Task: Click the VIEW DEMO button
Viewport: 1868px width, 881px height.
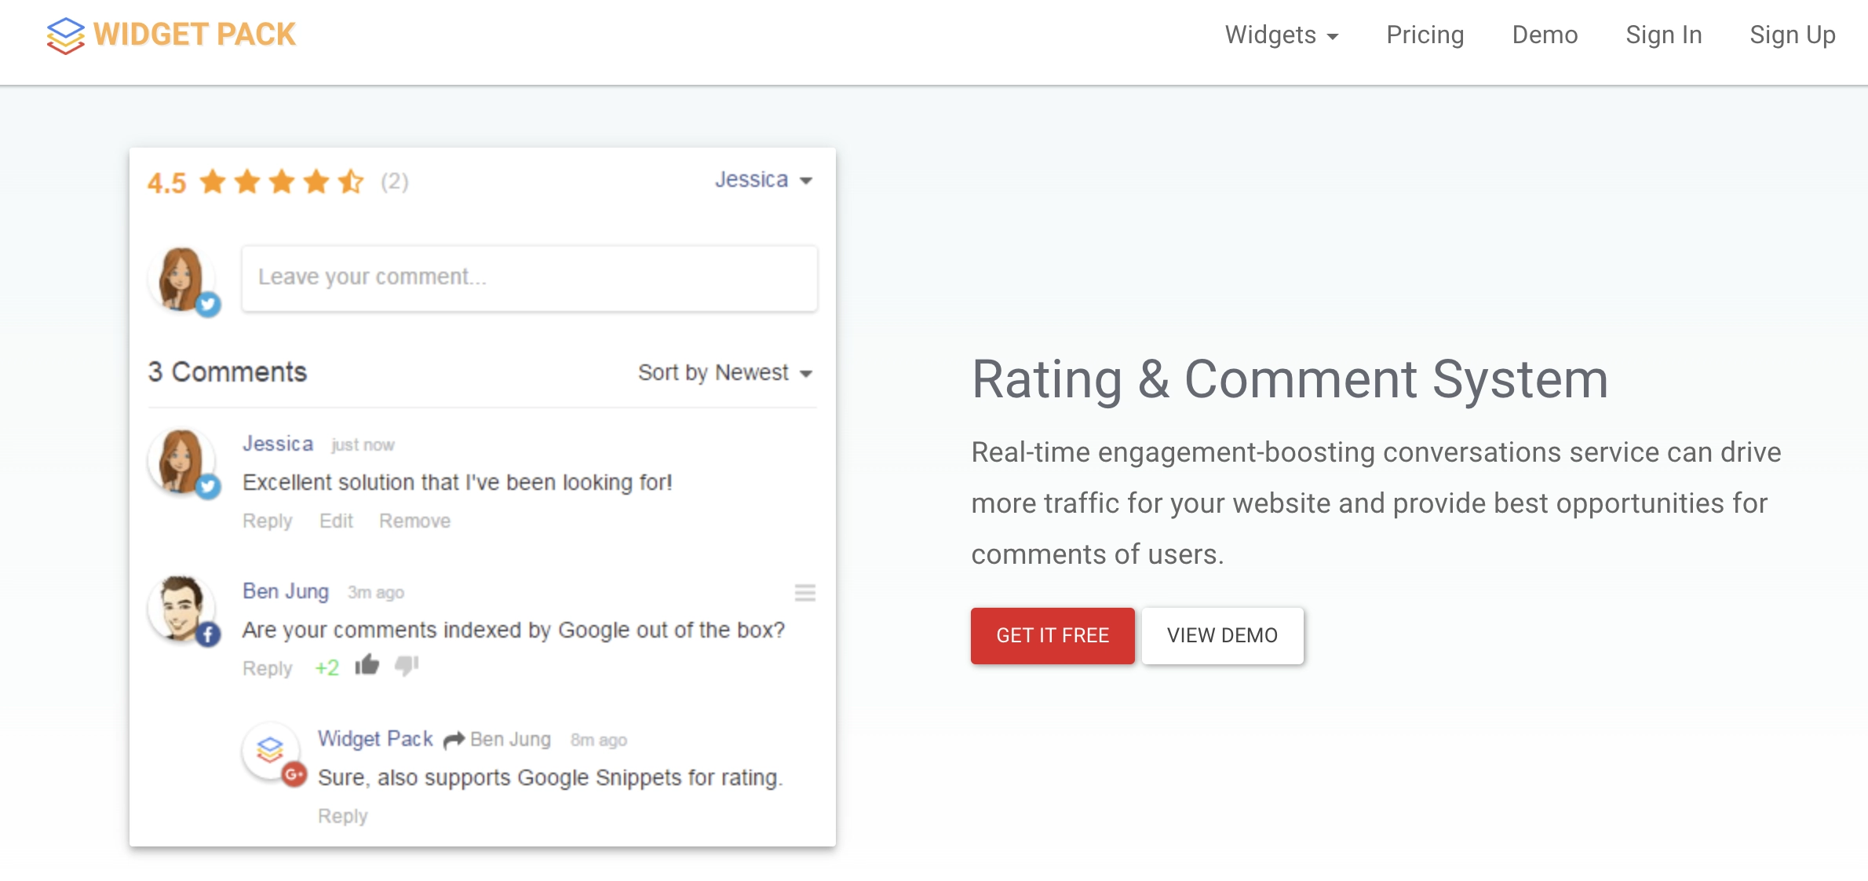Action: pyautogui.click(x=1222, y=635)
